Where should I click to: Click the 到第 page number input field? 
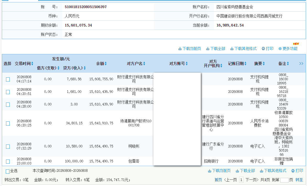point(284,180)
